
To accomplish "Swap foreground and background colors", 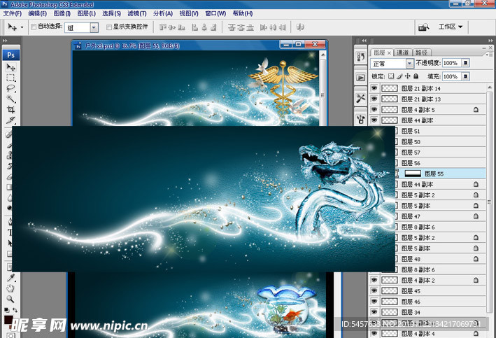I will [x=15, y=310].
